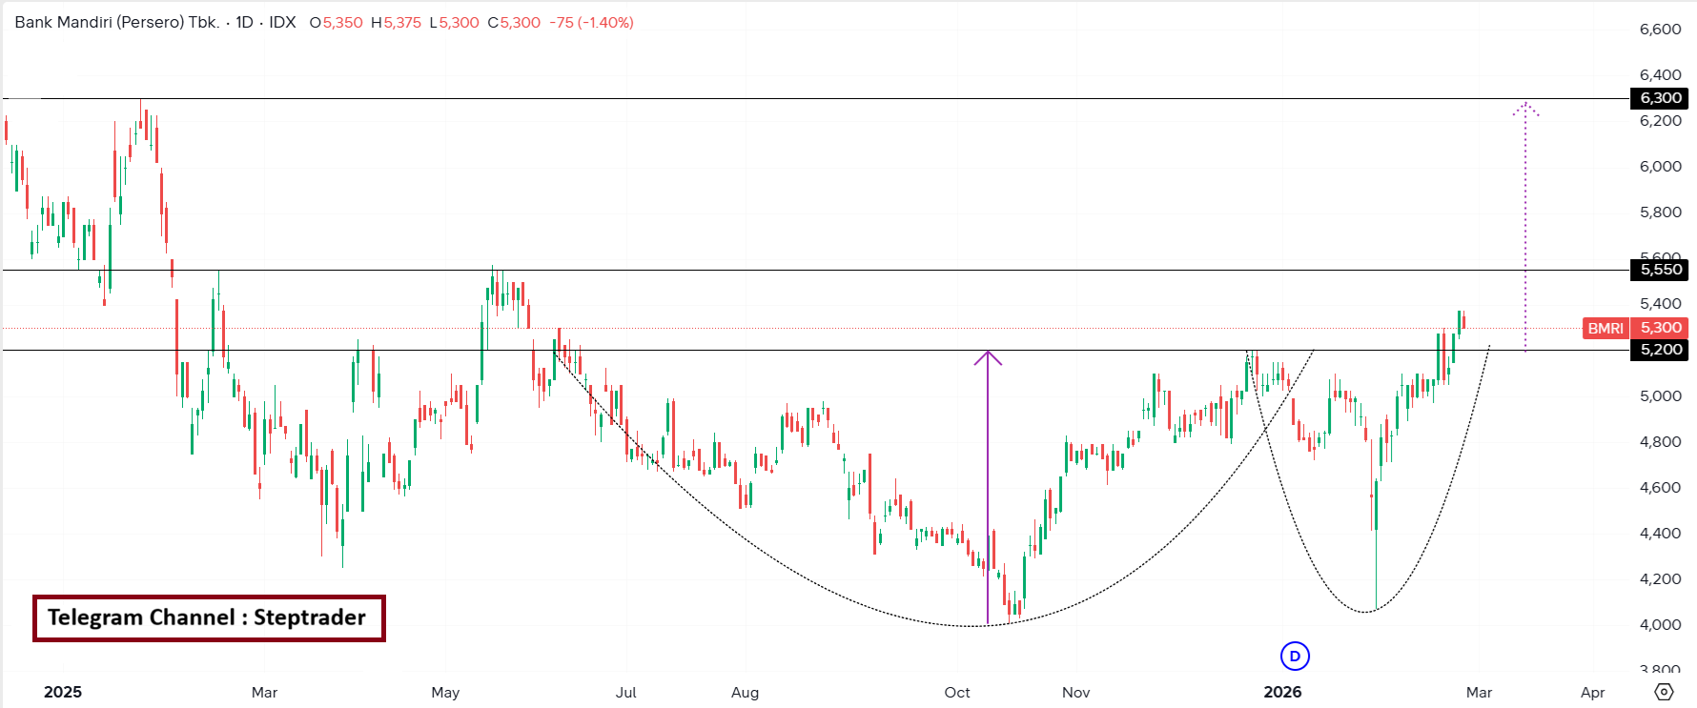The height and width of the screenshot is (708, 1697).
Task: Click the dividend "D" marker icon
Action: (1294, 656)
